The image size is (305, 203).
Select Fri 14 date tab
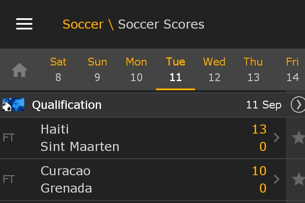(x=292, y=69)
